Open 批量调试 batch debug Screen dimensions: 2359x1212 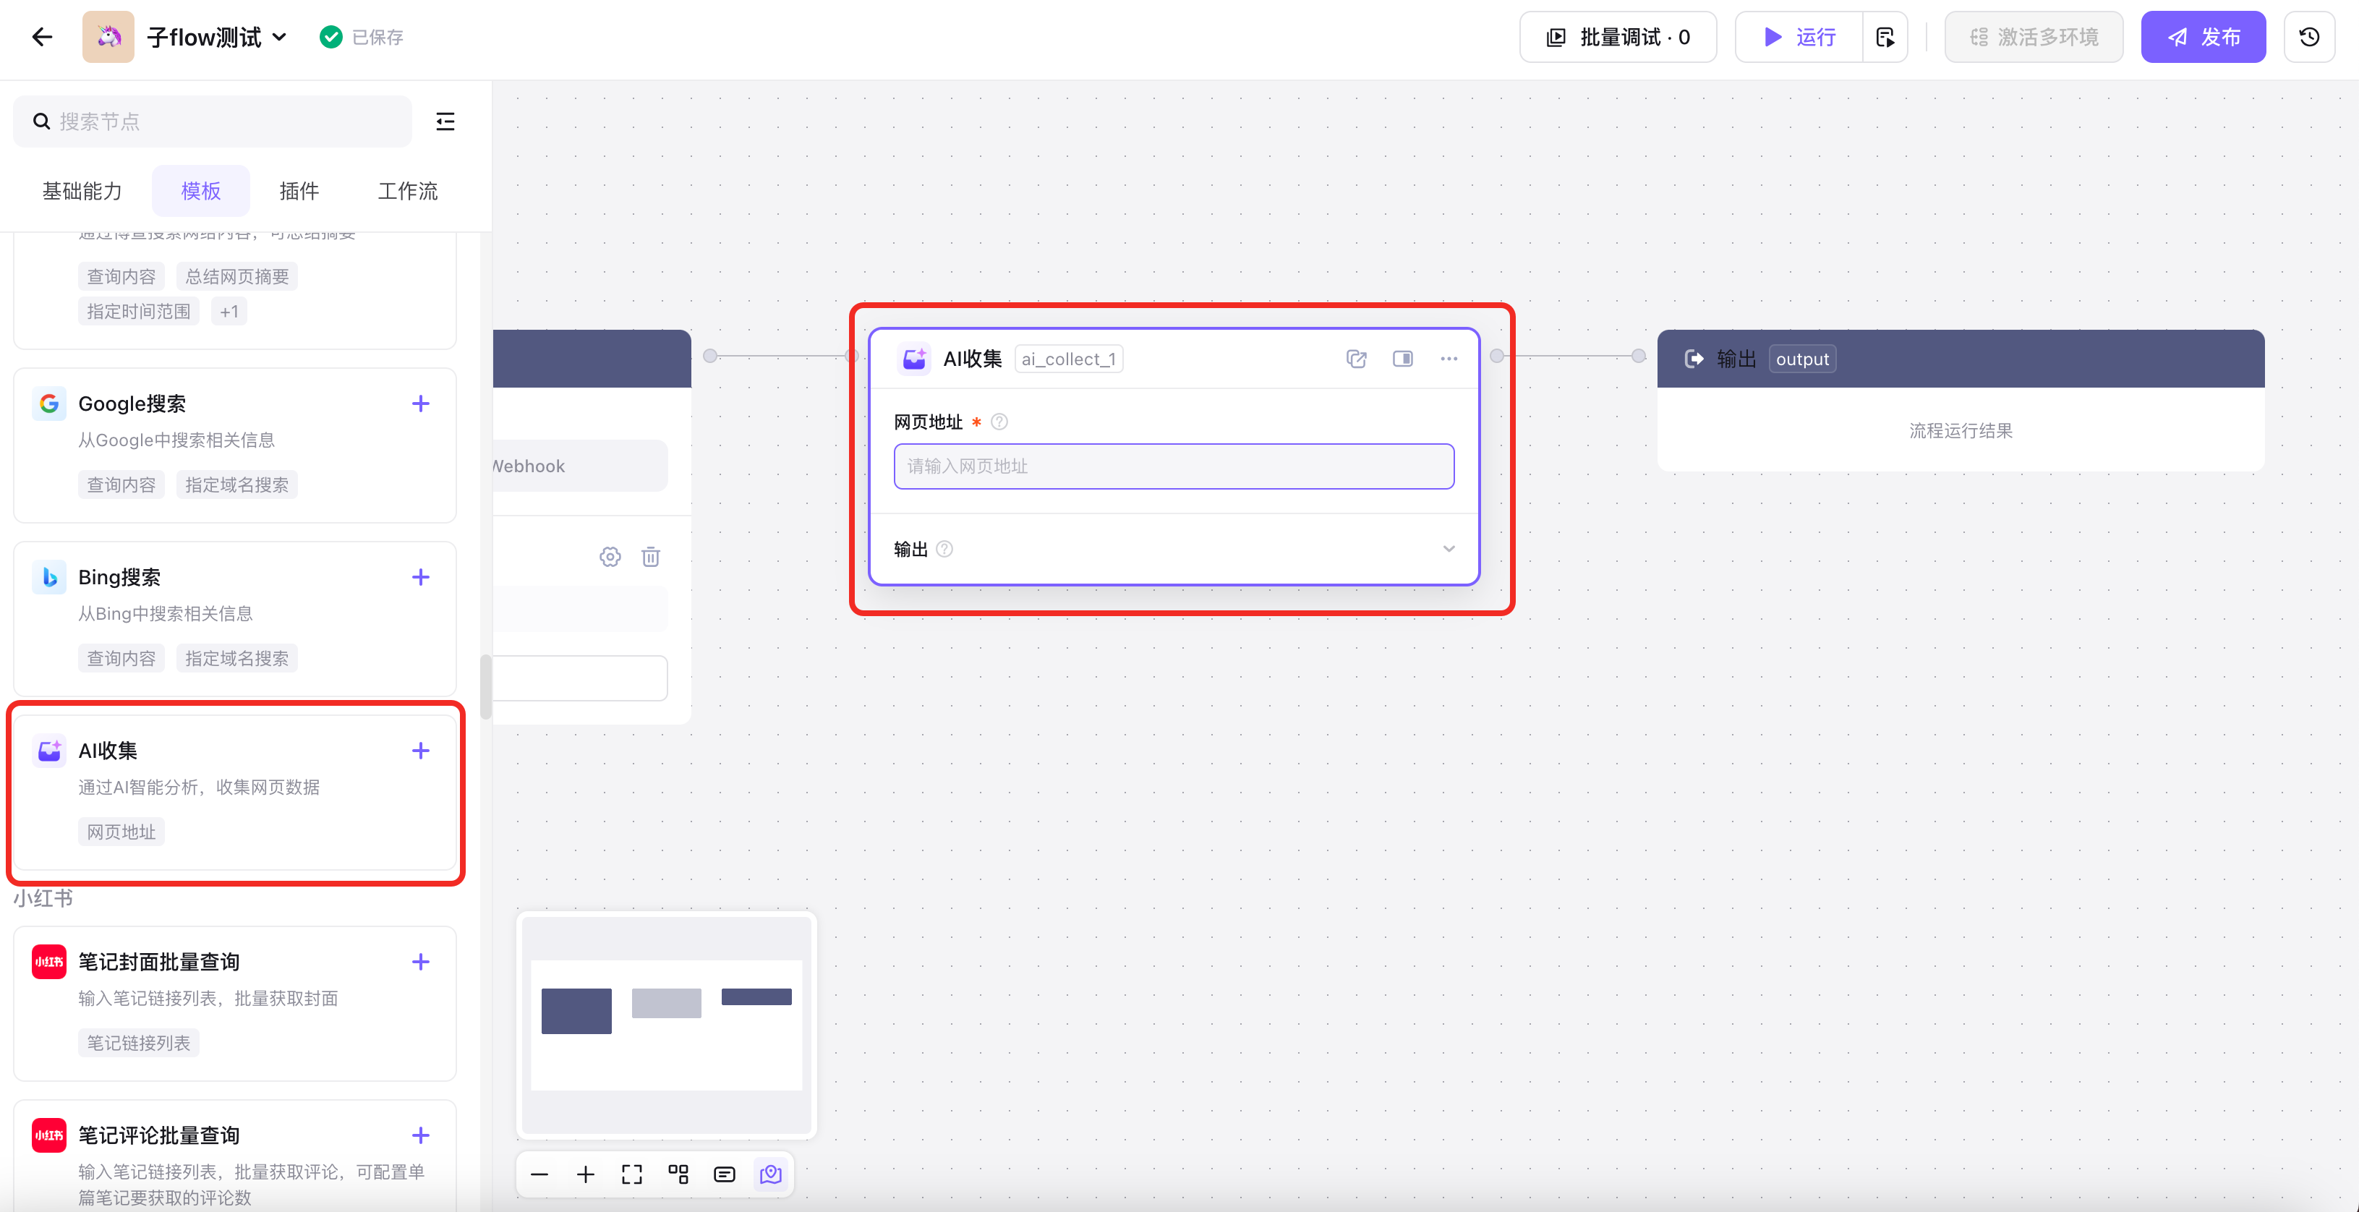pyautogui.click(x=1618, y=37)
